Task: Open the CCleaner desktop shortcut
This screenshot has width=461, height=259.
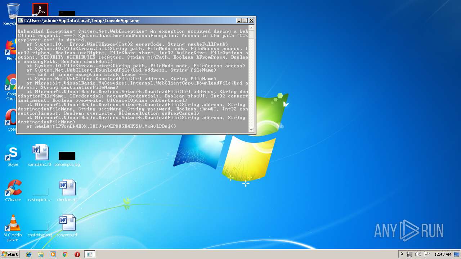Action: [x=13, y=191]
